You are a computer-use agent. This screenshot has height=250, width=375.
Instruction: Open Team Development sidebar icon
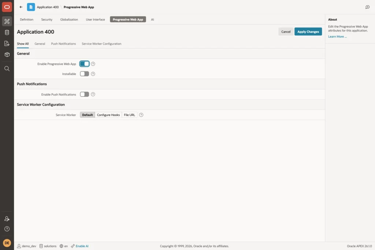[x=7, y=44]
